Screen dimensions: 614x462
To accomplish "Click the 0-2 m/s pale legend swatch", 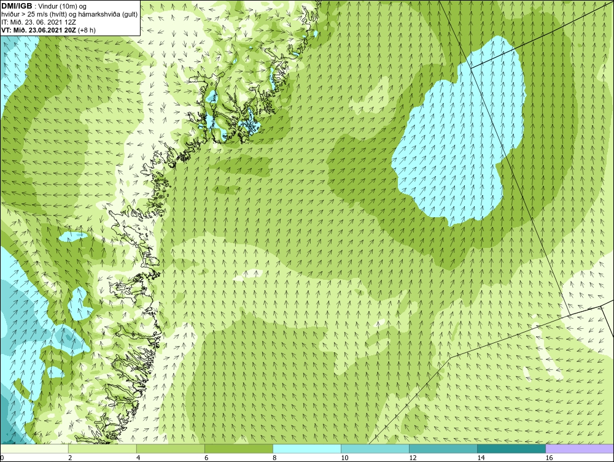I will pyautogui.click(x=34, y=449).
